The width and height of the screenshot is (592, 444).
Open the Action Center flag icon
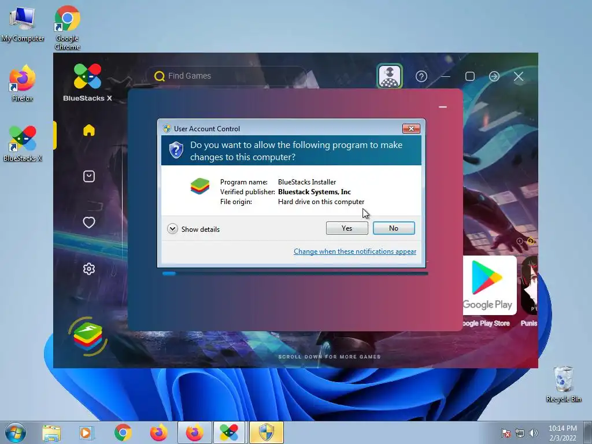(506, 433)
